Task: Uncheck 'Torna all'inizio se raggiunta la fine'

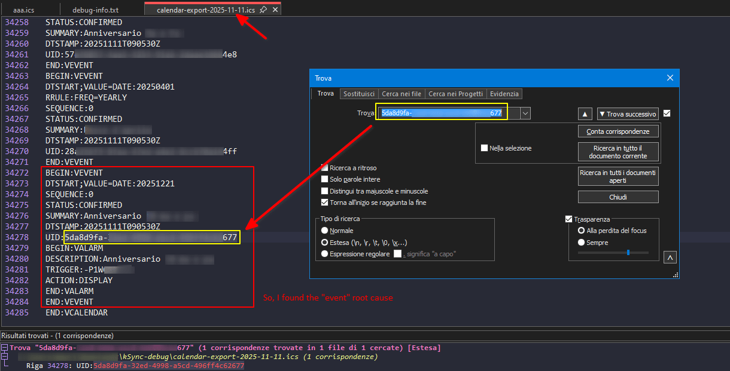Action: click(325, 203)
